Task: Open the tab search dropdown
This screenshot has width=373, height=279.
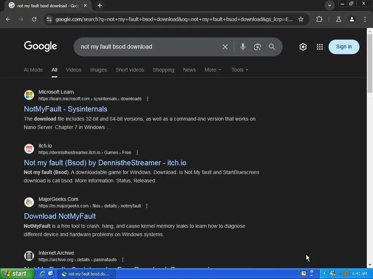Action: pos(329,5)
